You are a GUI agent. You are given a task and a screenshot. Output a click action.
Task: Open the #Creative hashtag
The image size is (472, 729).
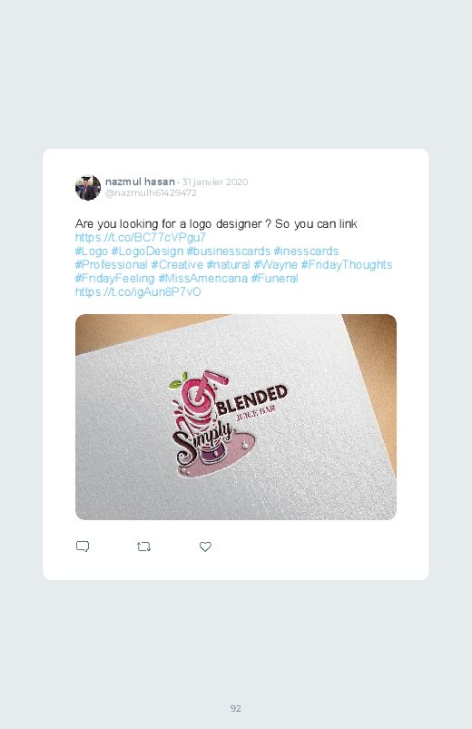pos(177,264)
